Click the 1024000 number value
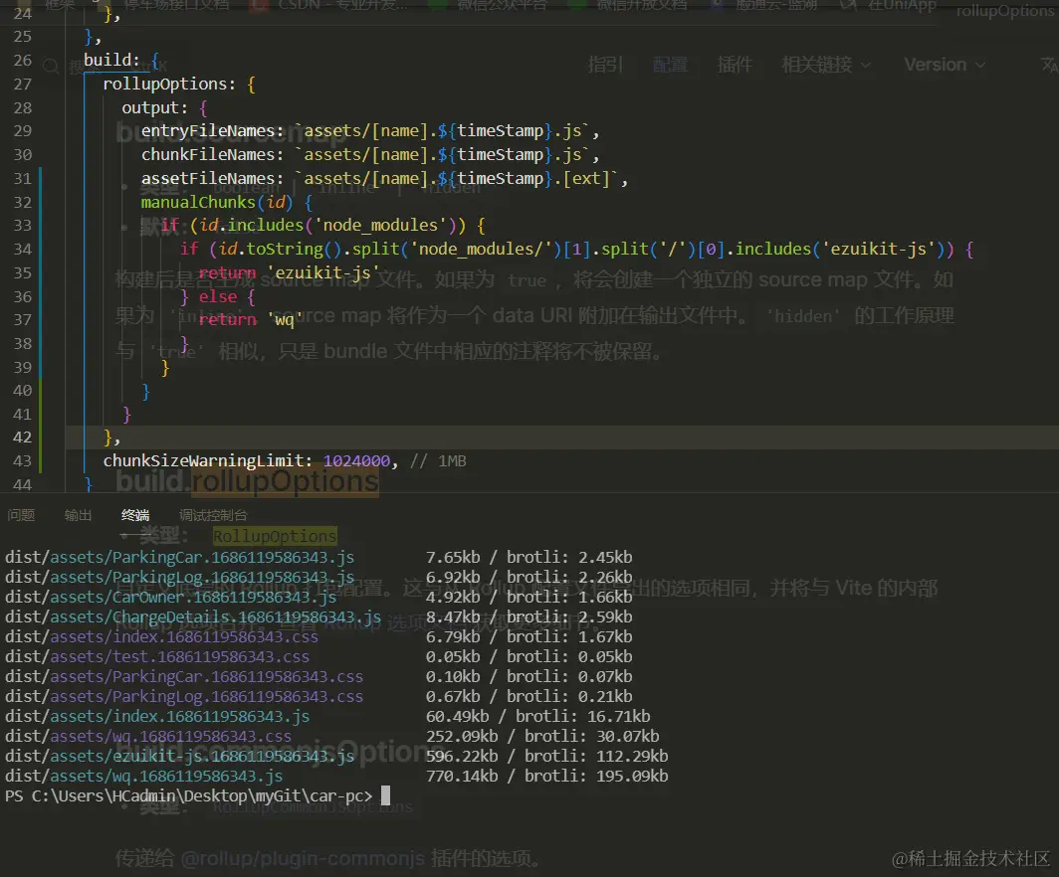The height and width of the screenshot is (877, 1059). 356,460
